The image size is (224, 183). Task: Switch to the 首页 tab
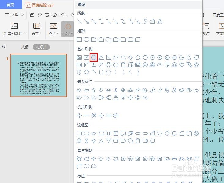click(x=10, y=5)
